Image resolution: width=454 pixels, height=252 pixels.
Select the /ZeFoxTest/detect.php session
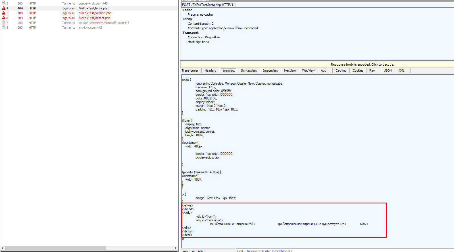(x=89, y=18)
